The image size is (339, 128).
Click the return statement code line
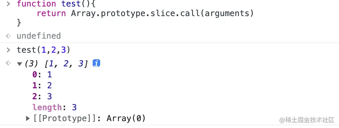(x=145, y=13)
